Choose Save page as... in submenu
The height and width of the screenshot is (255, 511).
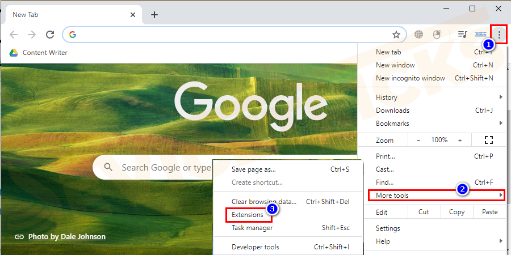[288, 169]
